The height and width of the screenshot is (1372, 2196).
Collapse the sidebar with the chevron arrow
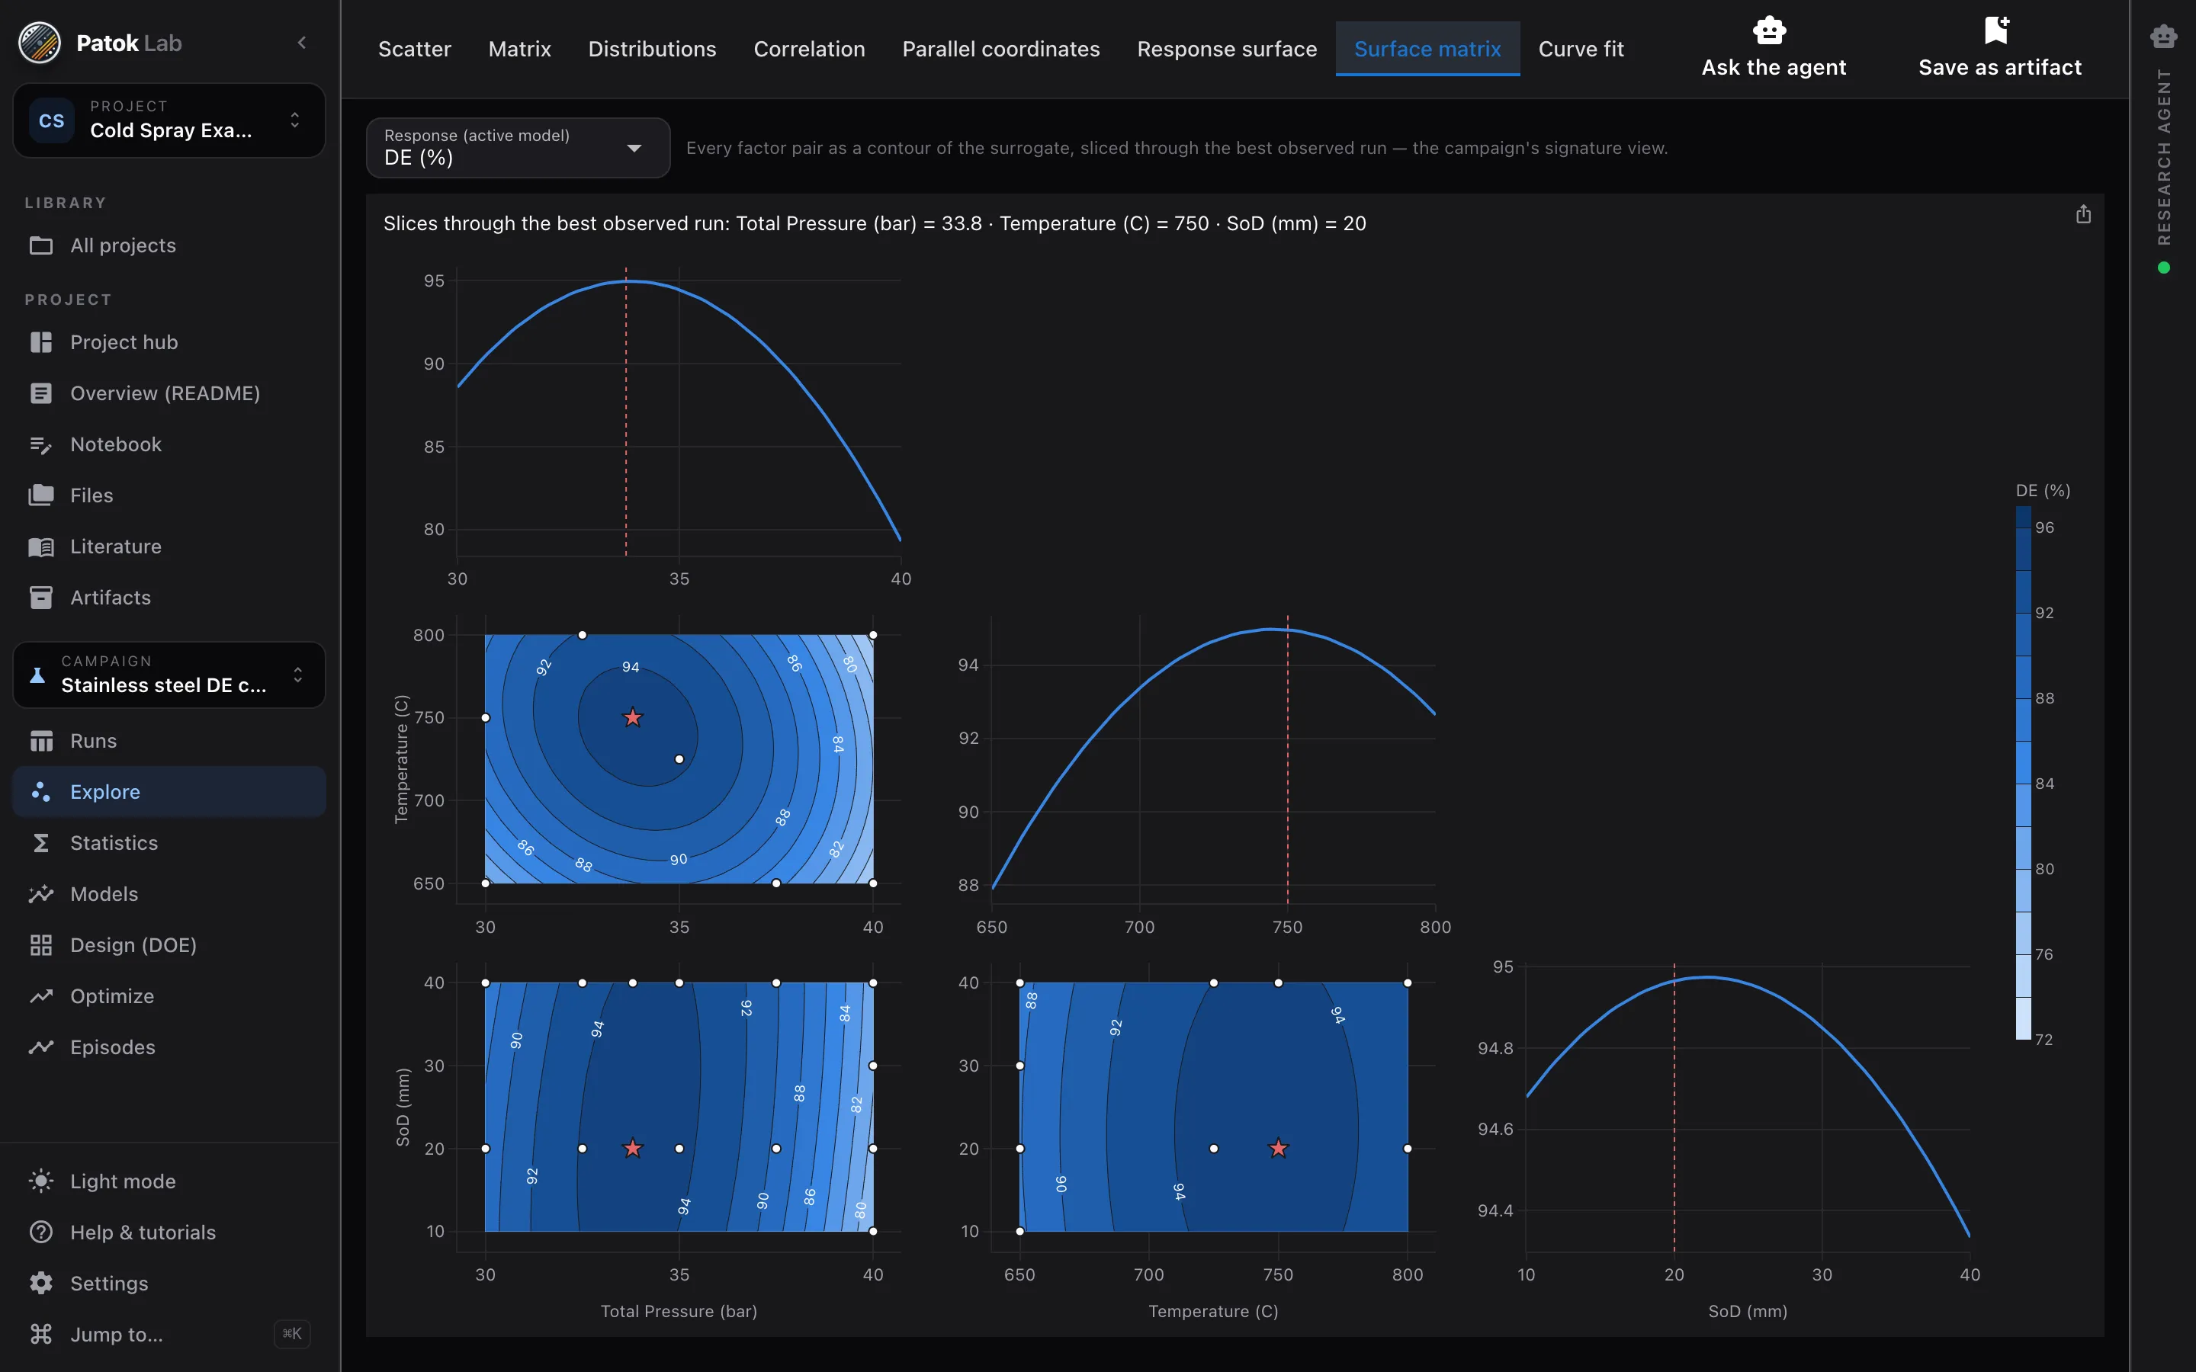coord(302,43)
